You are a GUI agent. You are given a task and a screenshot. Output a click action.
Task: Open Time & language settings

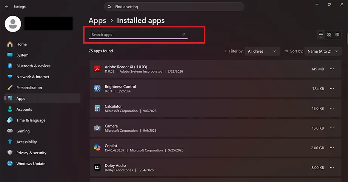pyautogui.click(x=42, y=120)
